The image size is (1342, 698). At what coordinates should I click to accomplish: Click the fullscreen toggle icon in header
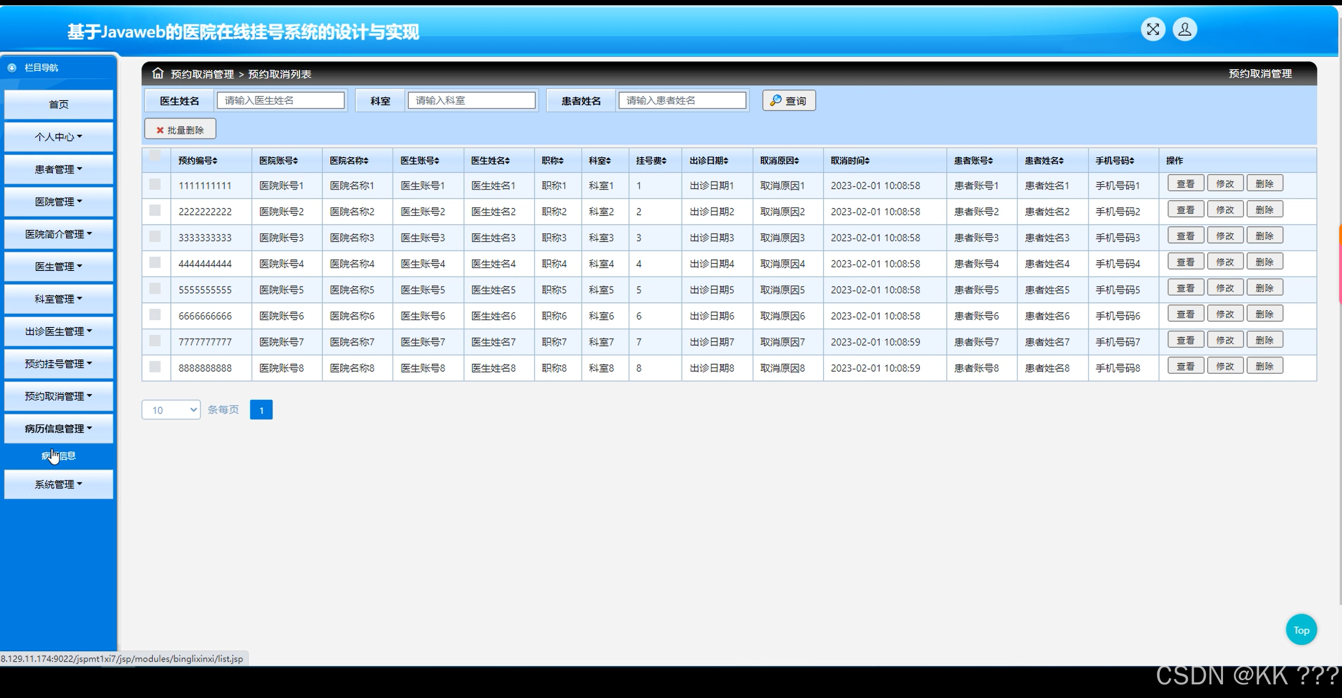coord(1153,29)
